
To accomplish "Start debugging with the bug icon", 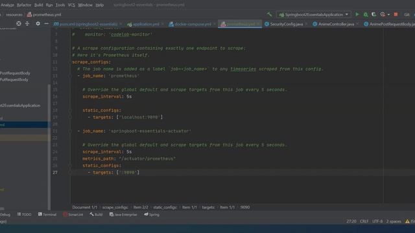I will coord(366,14).
